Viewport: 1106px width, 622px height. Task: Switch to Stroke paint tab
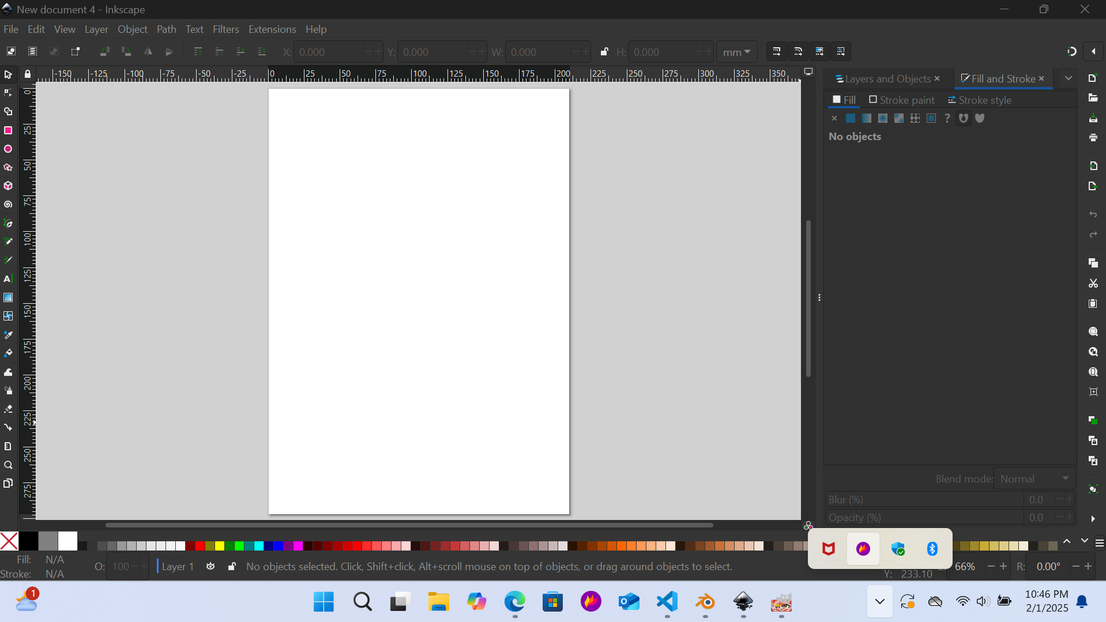[x=901, y=100]
